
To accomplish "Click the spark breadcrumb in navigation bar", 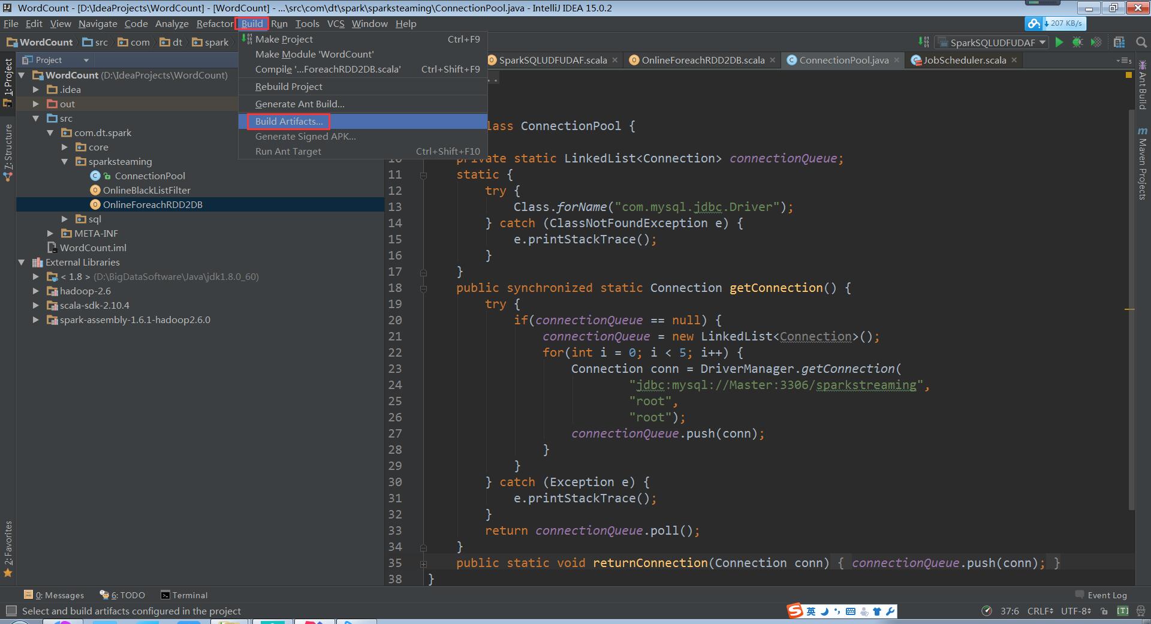I will [210, 42].
